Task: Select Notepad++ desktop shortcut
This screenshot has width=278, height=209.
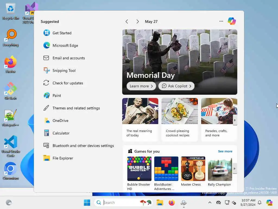Action: click(11, 118)
